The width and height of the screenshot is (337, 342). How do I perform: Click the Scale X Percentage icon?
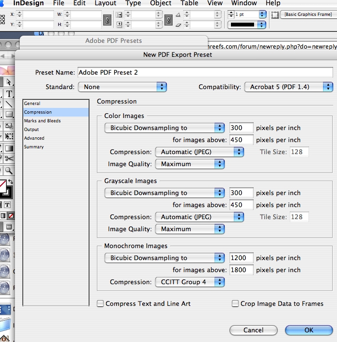(119, 14)
